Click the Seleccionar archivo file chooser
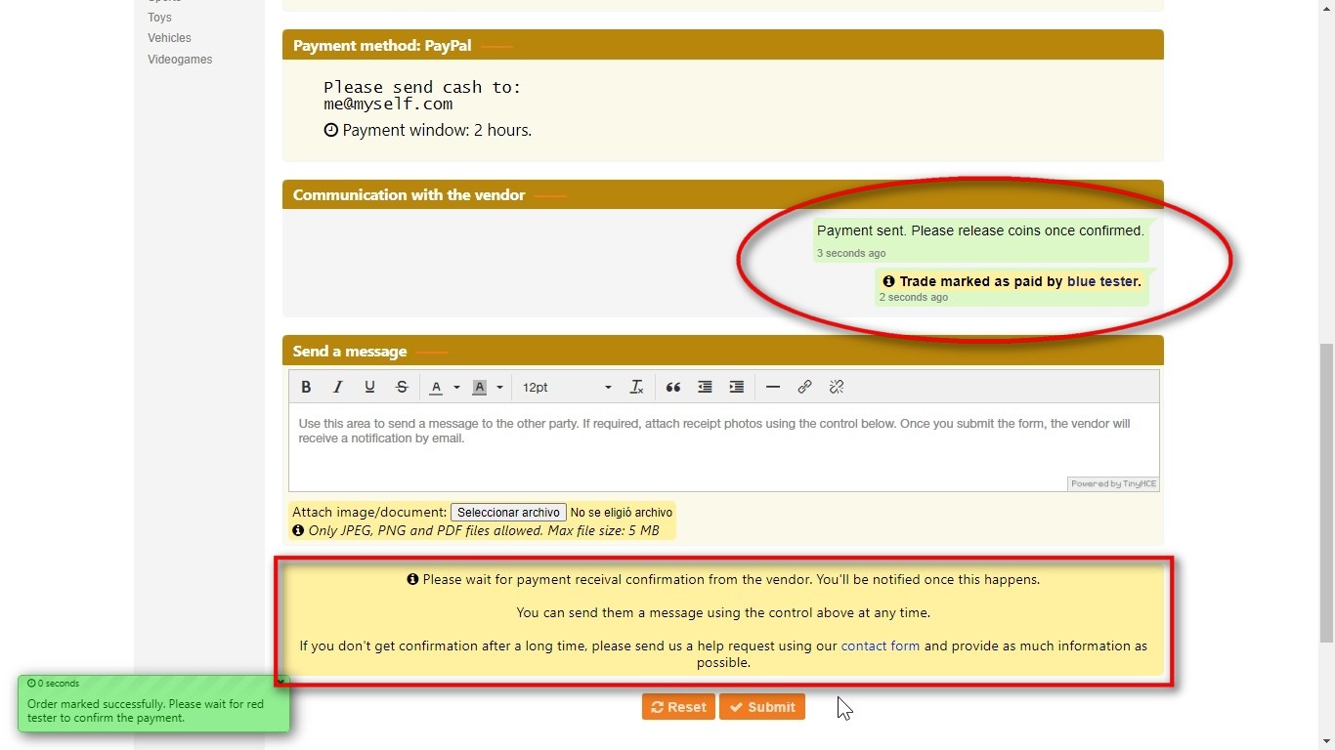 point(508,513)
